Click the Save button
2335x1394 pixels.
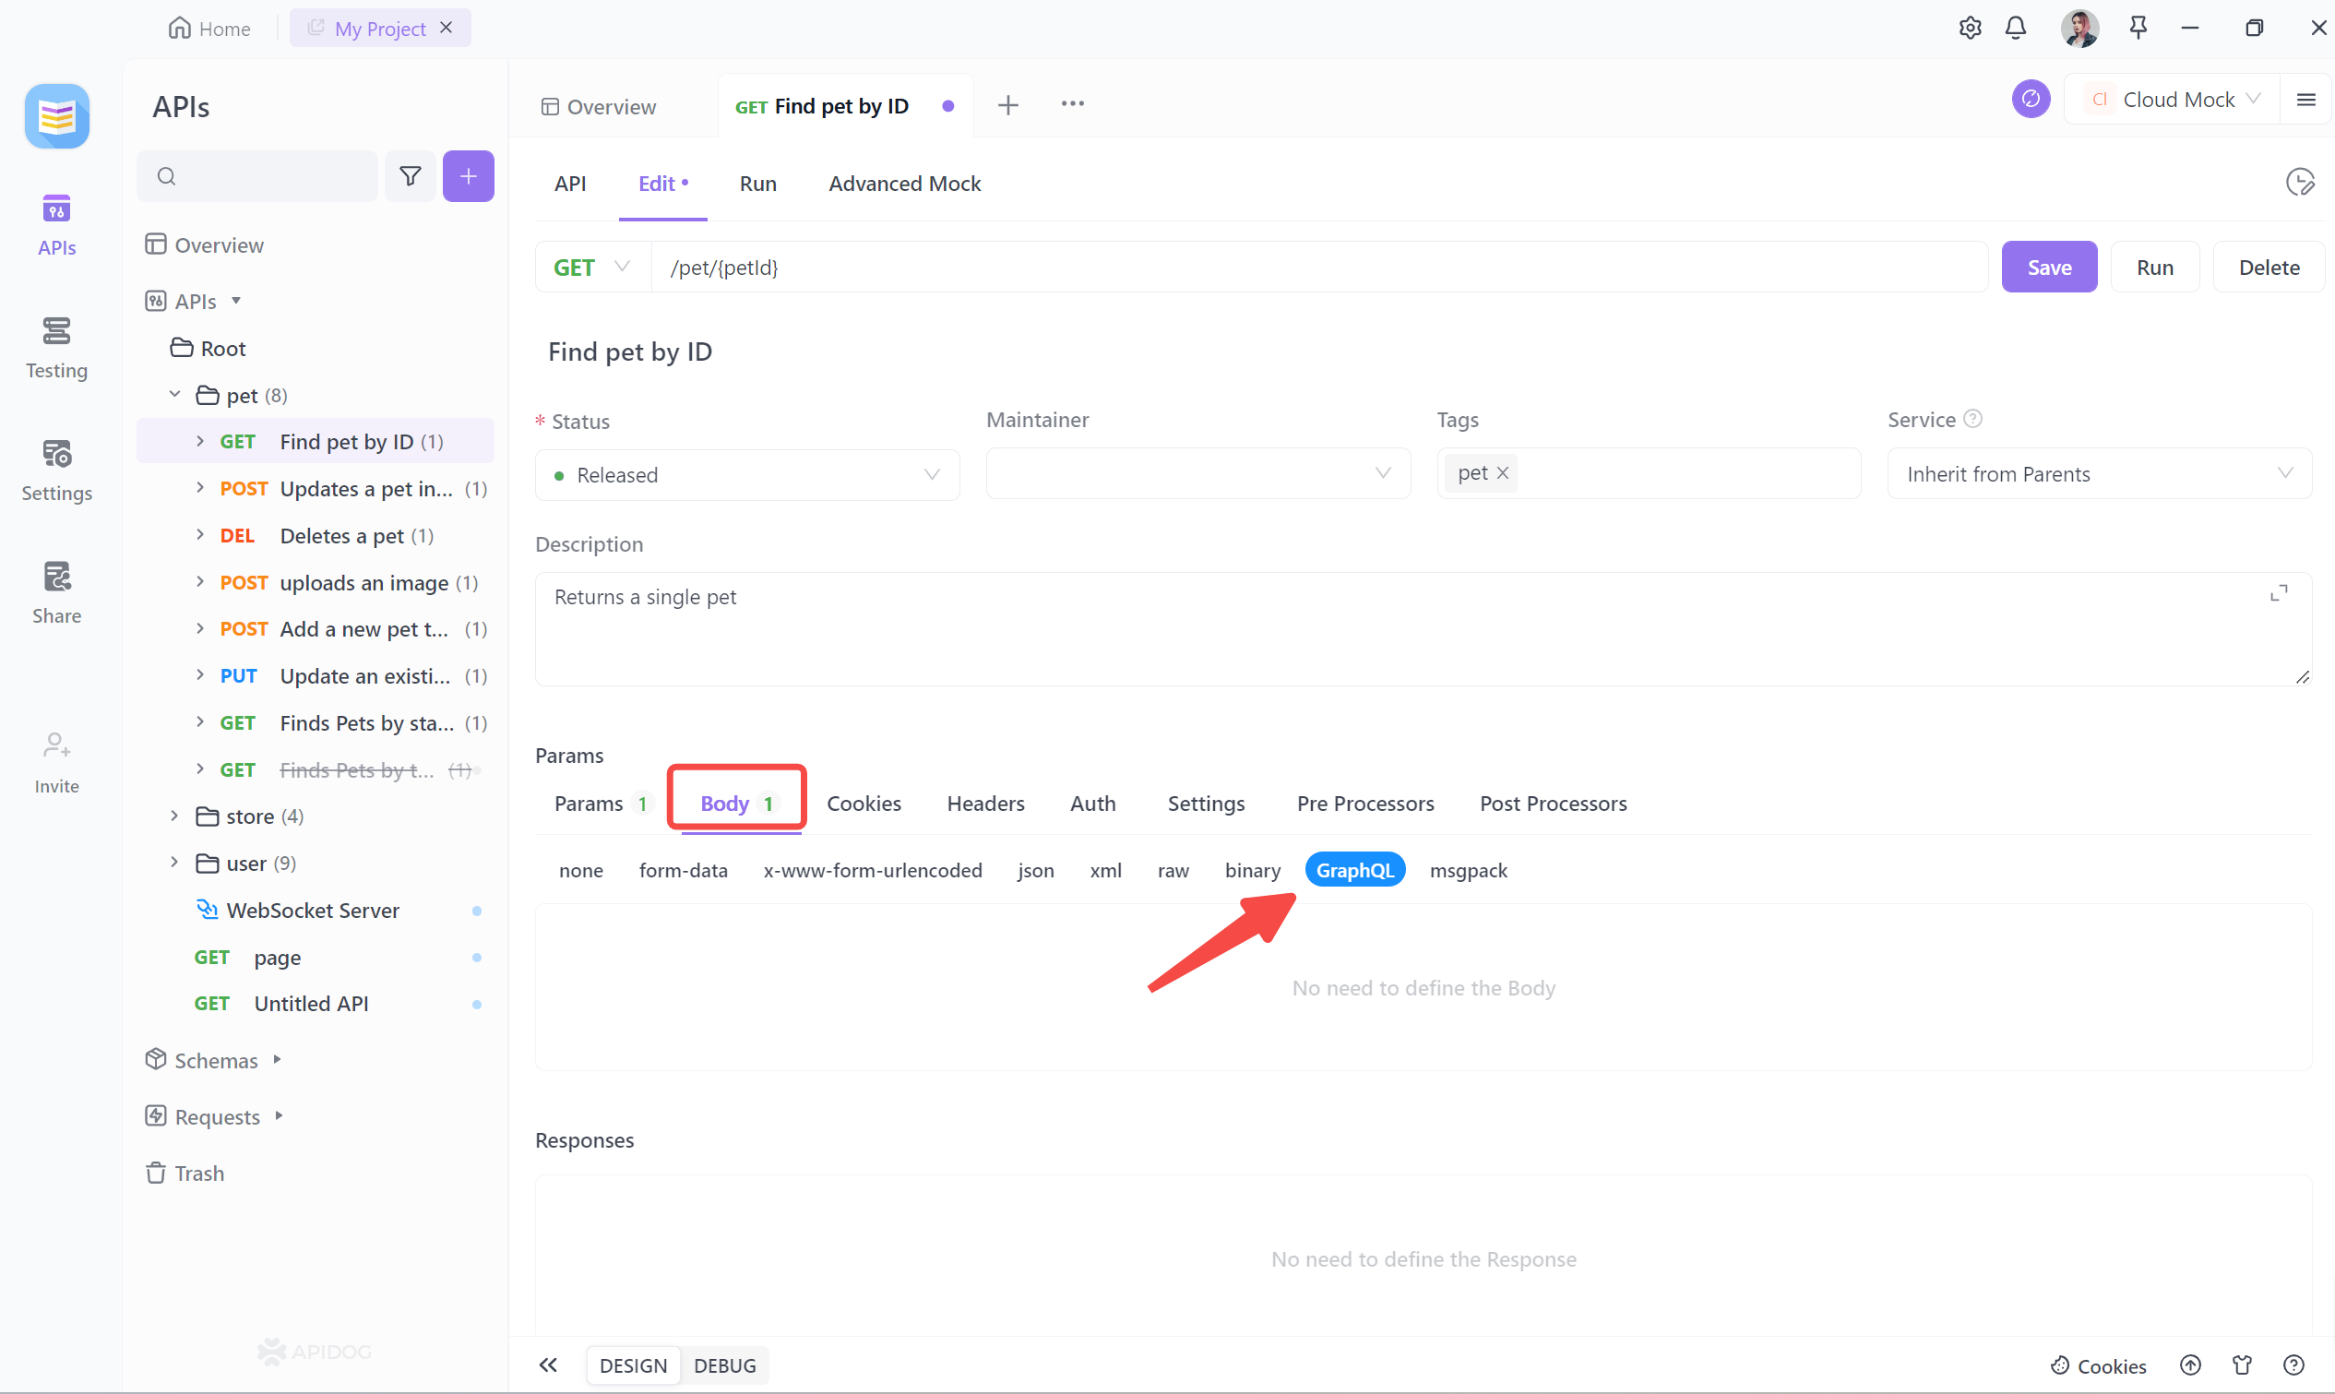(2048, 266)
